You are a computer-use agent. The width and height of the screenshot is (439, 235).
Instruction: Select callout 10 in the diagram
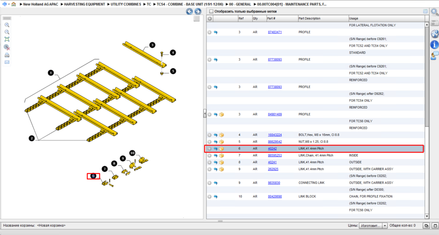coord(132,153)
